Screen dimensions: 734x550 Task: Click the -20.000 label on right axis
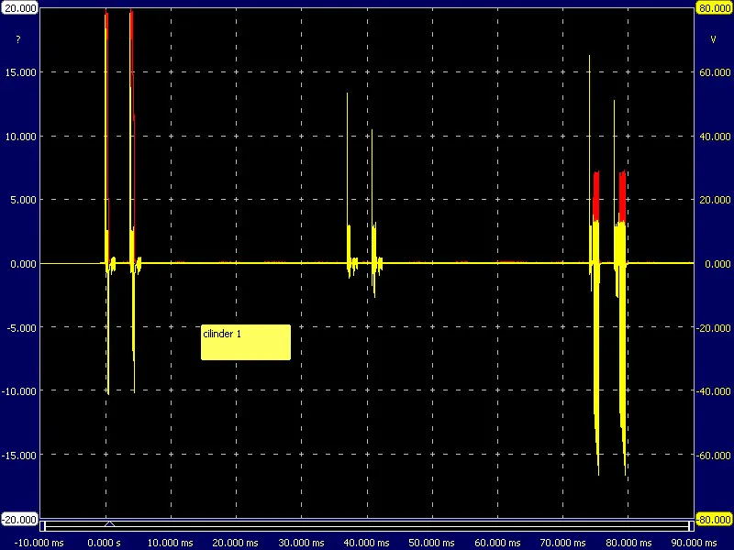pyautogui.click(x=714, y=328)
